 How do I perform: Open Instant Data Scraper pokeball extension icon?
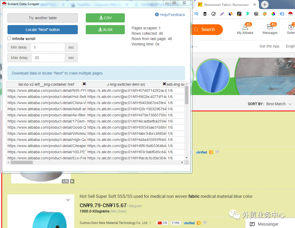pos(290,14)
